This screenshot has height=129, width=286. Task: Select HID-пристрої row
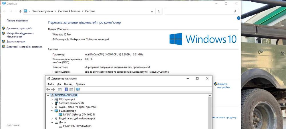pos(67,99)
